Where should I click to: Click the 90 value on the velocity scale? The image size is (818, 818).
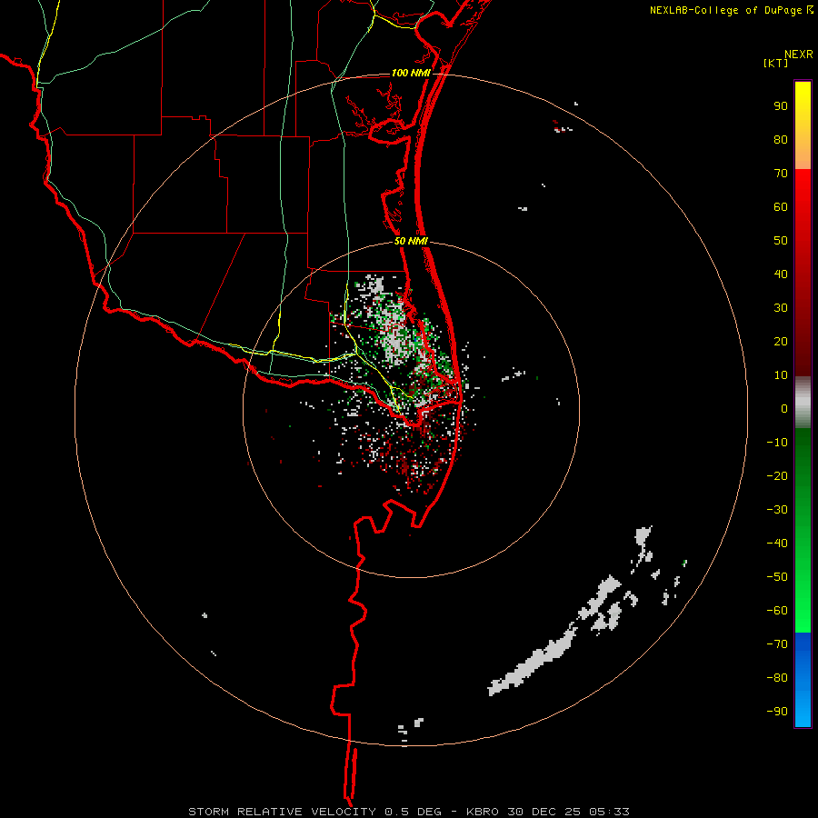coord(781,106)
